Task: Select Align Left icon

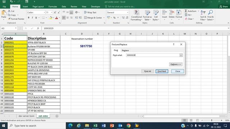Action: pos(64,18)
